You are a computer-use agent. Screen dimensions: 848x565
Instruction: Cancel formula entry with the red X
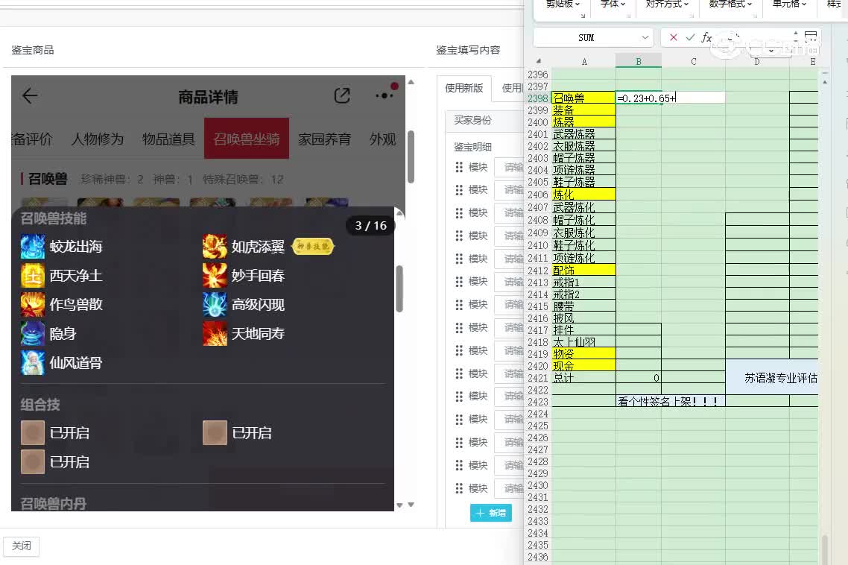click(x=674, y=37)
